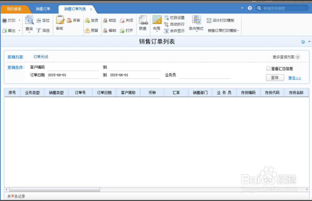This screenshot has width=312, height=201.
Task: Click the 解锁 (Unlock) icon
Action: [105, 31]
